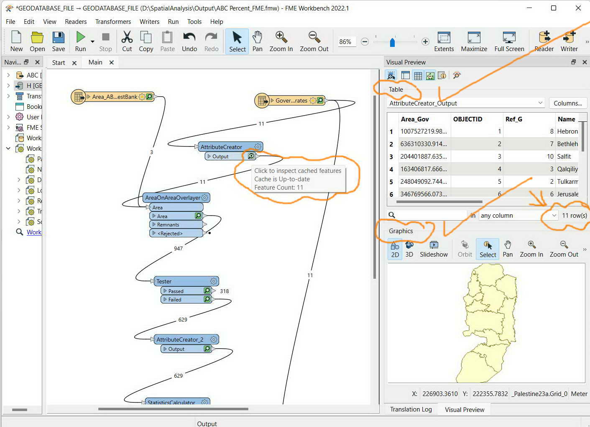The image size is (590, 427).
Task: Click the cache inspect magnifier on AttributeCreator Output
Action: pyautogui.click(x=250, y=156)
